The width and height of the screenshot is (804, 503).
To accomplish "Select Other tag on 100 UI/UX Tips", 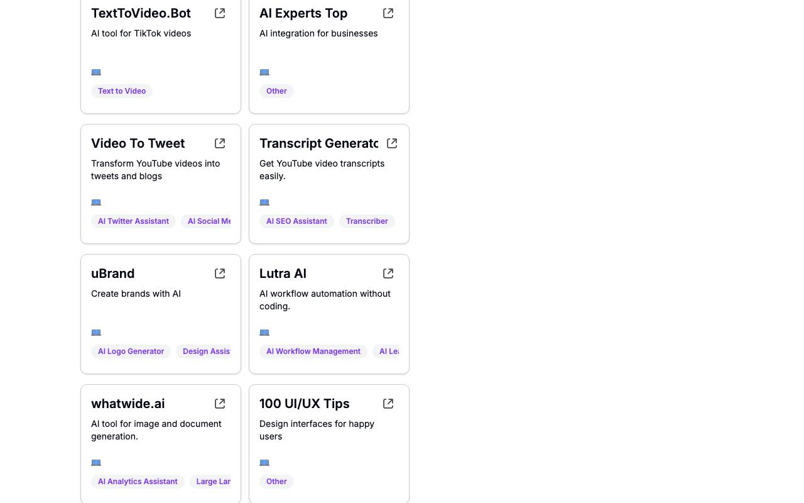I will pos(276,482).
